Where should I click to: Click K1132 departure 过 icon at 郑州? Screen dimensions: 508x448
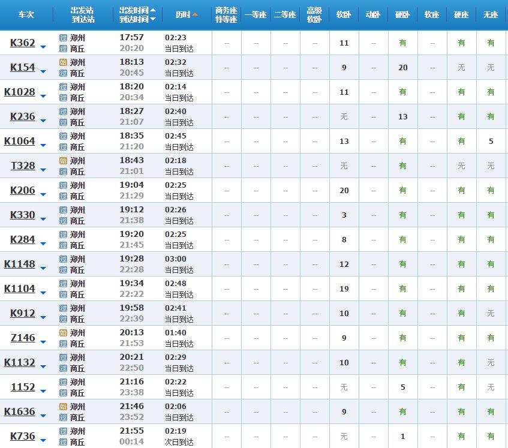click(x=63, y=357)
